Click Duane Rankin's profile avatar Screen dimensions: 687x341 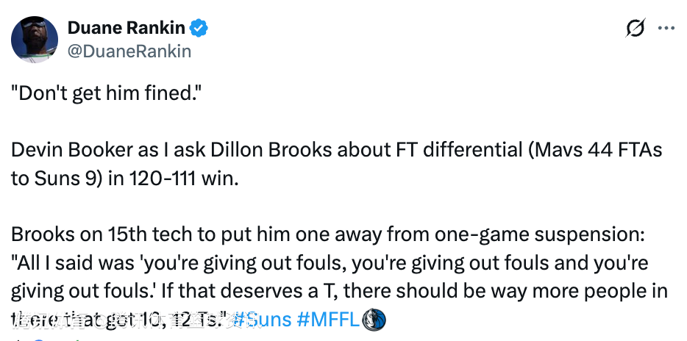(x=35, y=39)
